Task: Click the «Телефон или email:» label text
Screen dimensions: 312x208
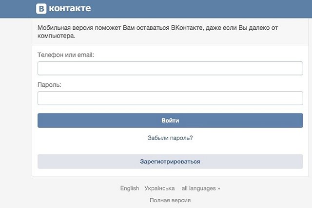Action: 66,55
